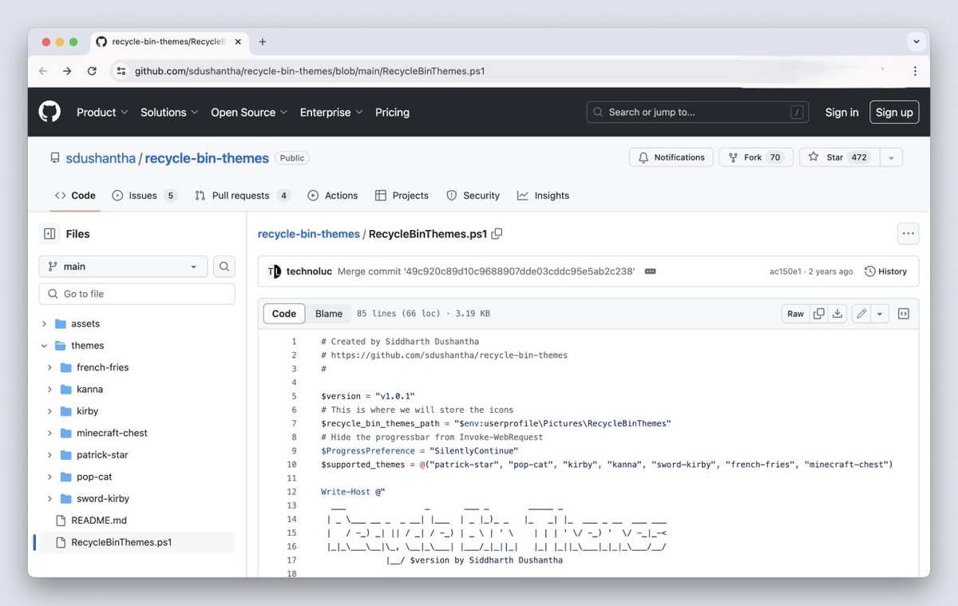Open Product dropdown menu

[102, 113]
